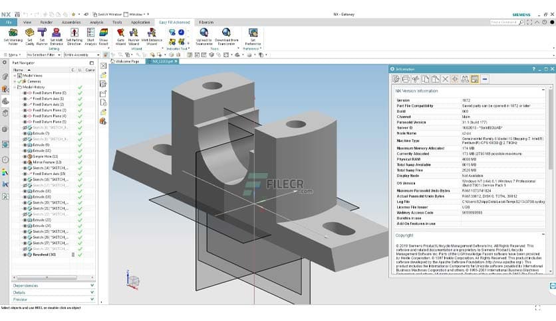Image resolution: width=556 pixels, height=321 pixels.
Task: Click the Show Result rainbow icon
Action: coord(103,33)
